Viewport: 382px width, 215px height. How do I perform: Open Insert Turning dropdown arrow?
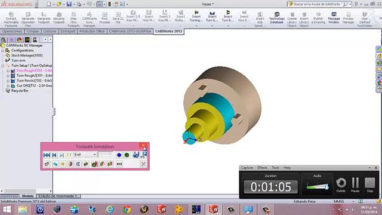(196, 26)
